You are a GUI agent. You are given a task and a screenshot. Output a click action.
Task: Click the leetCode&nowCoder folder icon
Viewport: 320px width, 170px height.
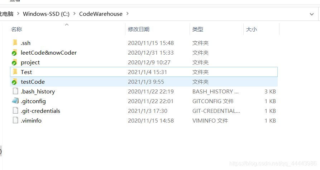[14, 52]
